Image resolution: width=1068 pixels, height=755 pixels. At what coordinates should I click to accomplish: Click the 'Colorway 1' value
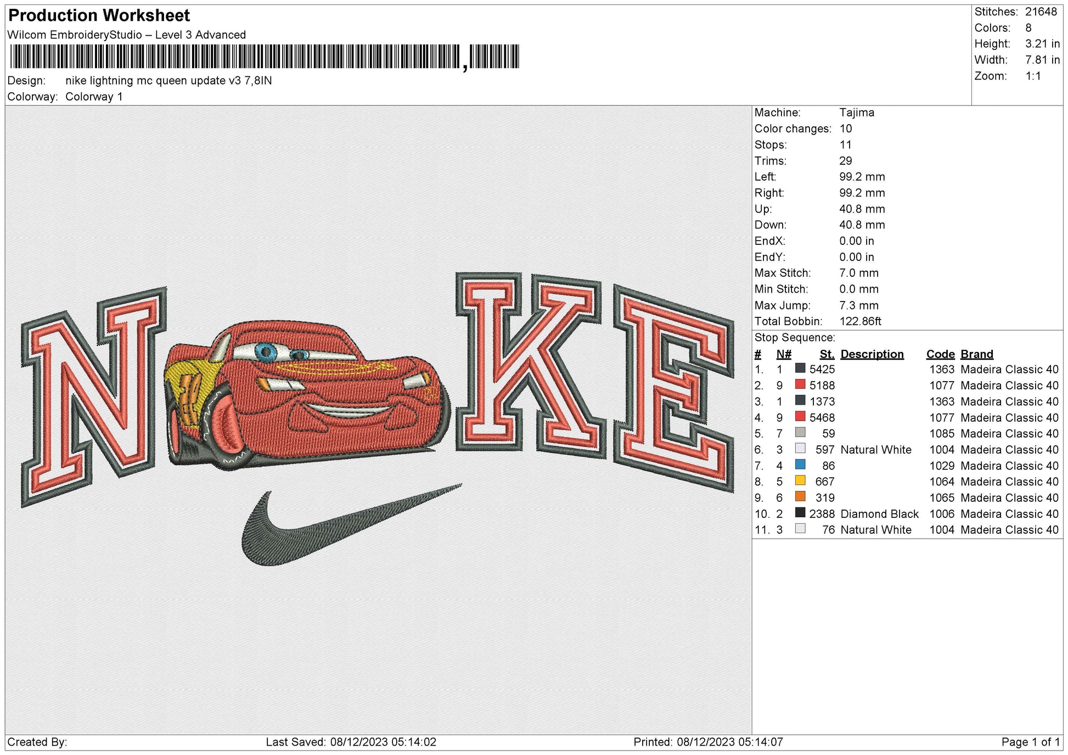[94, 97]
